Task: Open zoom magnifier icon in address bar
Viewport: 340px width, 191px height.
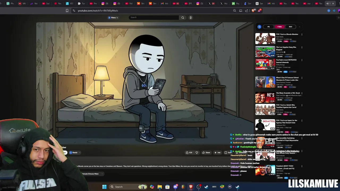Action: (235, 11)
